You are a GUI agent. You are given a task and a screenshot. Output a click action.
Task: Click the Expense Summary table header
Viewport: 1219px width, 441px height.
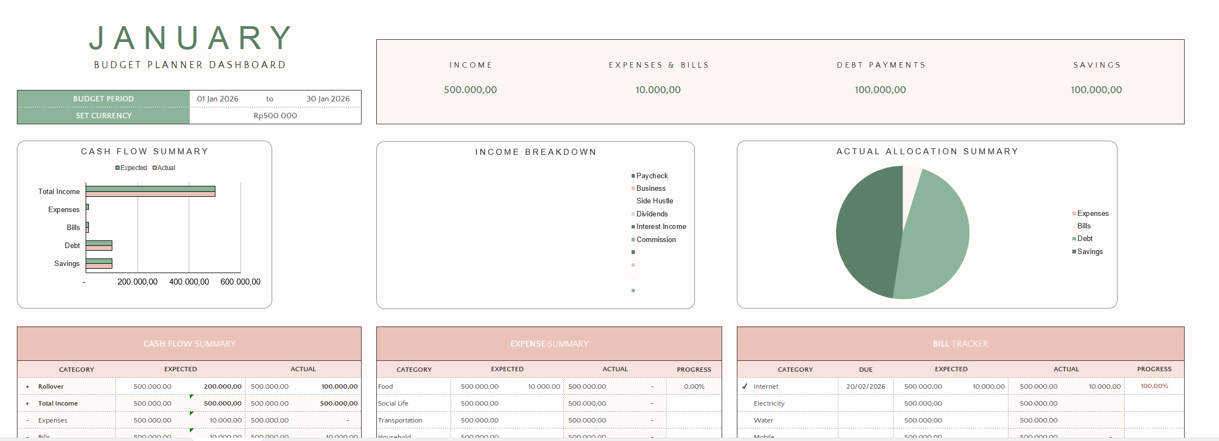click(549, 344)
